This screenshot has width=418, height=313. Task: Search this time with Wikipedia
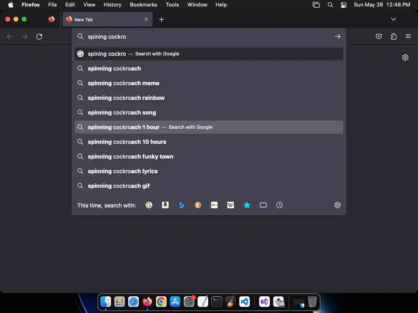pyautogui.click(x=231, y=205)
